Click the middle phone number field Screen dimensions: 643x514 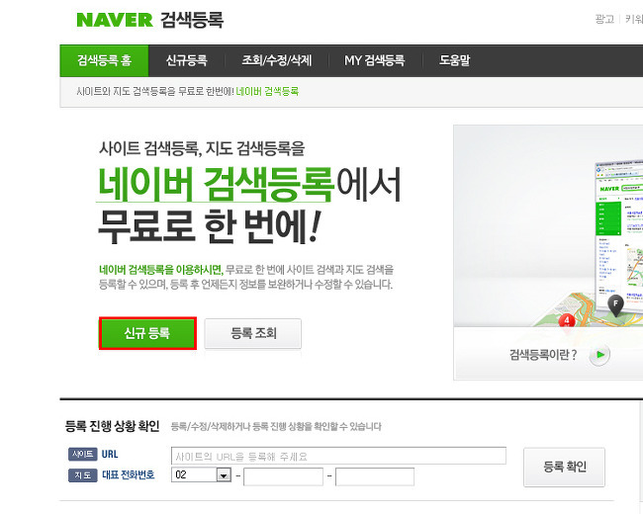283,477
